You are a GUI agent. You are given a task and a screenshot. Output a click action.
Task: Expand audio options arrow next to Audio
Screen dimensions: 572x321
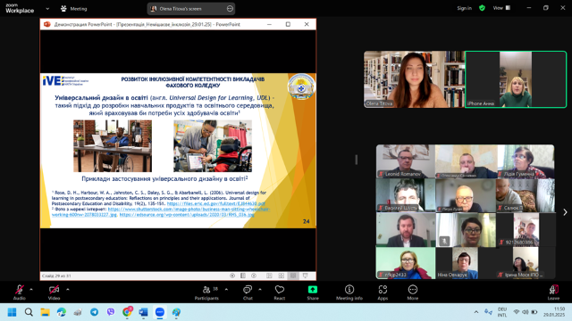point(31,290)
